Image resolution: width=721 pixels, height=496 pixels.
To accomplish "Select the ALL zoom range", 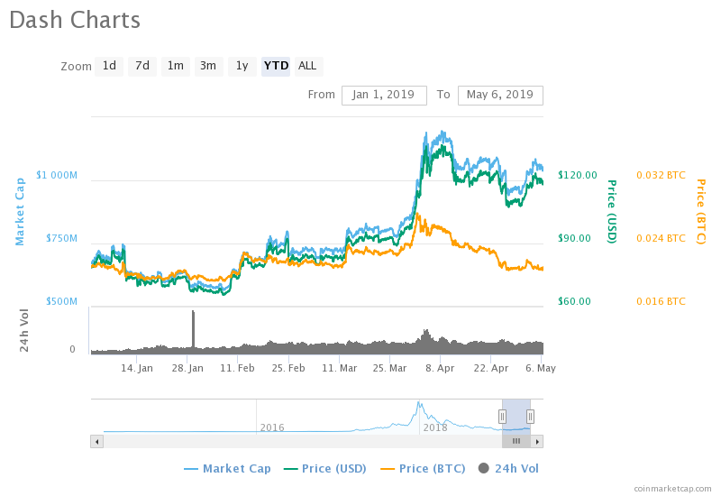I will [307, 66].
